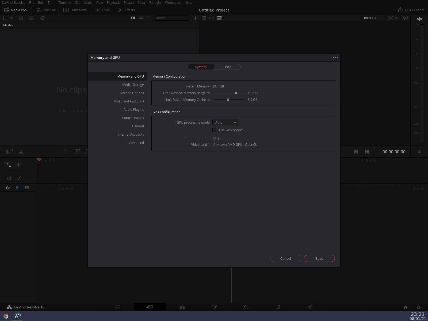Click the Limit Resolve Memory usage slider
Image resolution: width=428 pixels, height=321 pixels.
point(236,93)
